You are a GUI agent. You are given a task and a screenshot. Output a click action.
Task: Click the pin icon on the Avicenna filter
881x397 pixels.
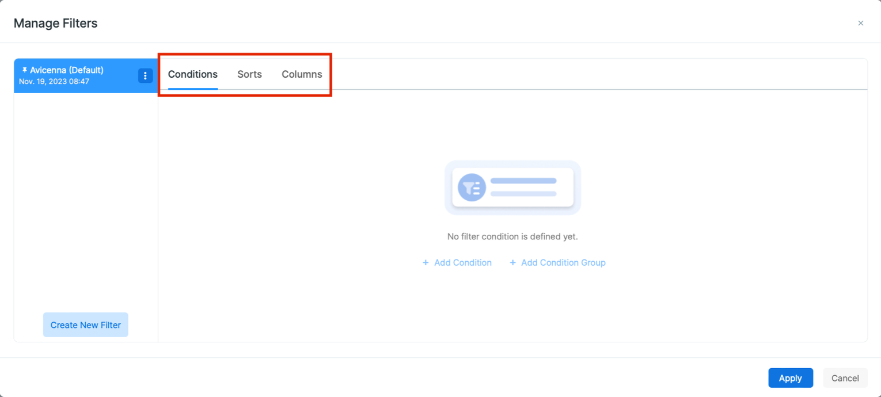tap(24, 70)
